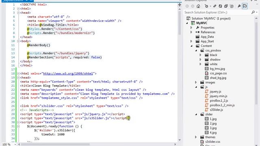Select Solution 'MyMVC' root node
The width and height of the screenshot is (260, 146).
(x=211, y=18)
